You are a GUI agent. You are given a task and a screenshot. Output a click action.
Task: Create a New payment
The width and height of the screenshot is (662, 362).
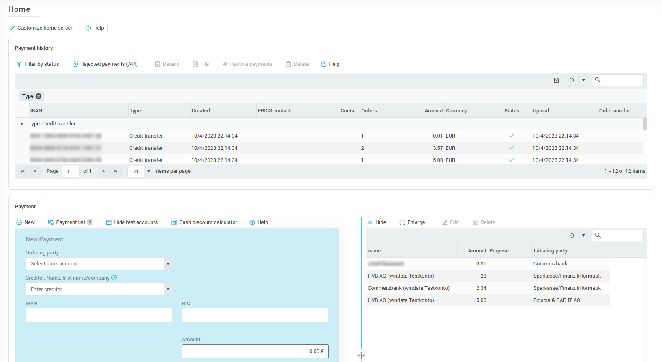coord(26,222)
